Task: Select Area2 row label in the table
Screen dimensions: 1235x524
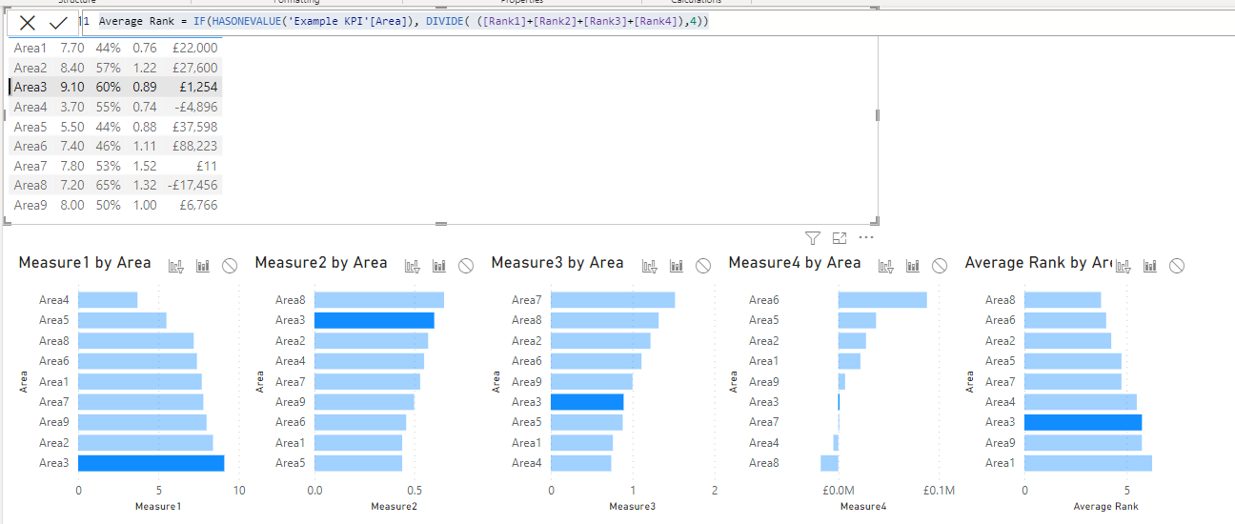Action: pos(30,68)
